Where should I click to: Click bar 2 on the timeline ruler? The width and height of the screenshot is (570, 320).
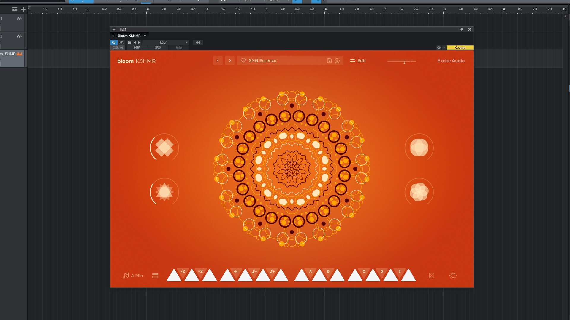[88, 9]
